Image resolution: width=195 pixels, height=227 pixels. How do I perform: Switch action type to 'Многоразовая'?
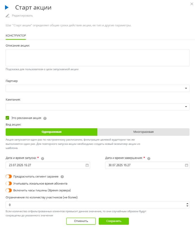pyautogui.click(x=143, y=132)
